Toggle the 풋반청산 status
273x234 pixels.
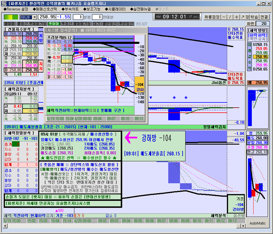126,24
